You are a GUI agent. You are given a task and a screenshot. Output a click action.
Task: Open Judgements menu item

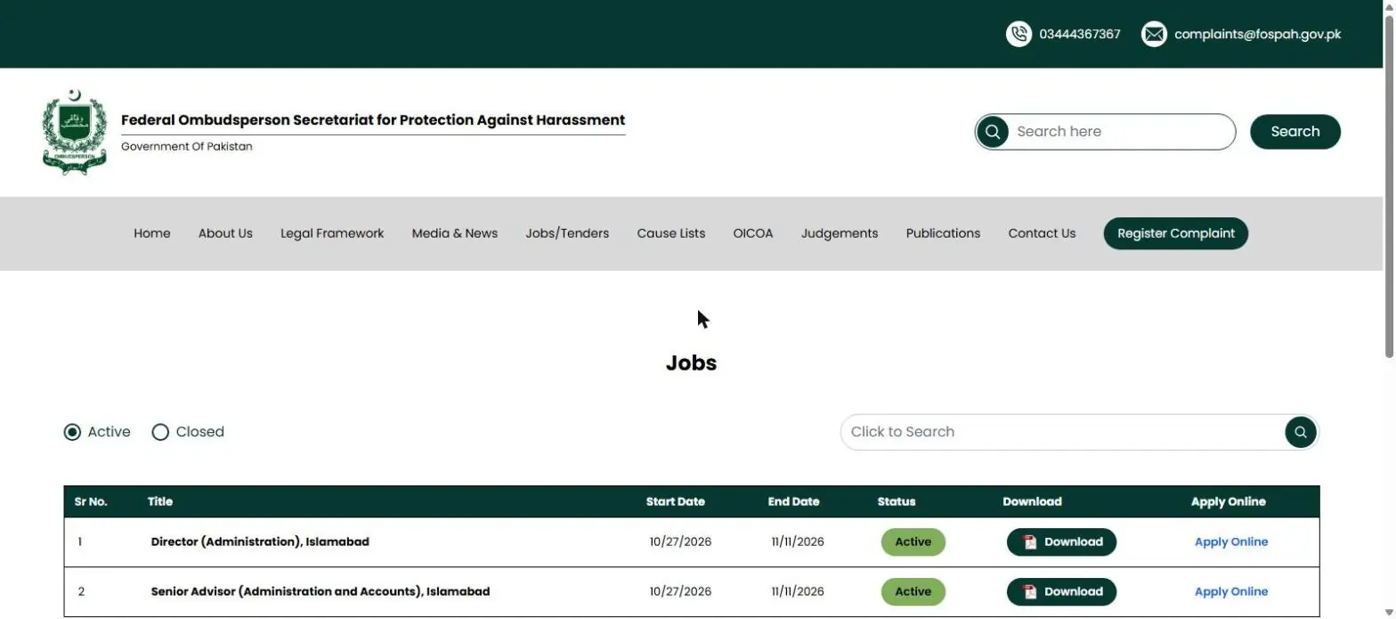click(x=840, y=233)
